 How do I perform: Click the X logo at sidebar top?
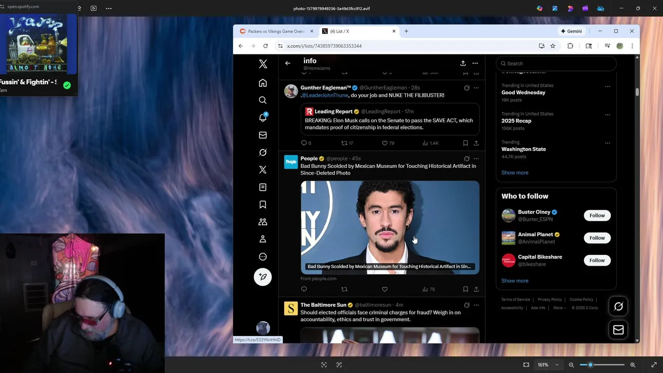point(263,64)
